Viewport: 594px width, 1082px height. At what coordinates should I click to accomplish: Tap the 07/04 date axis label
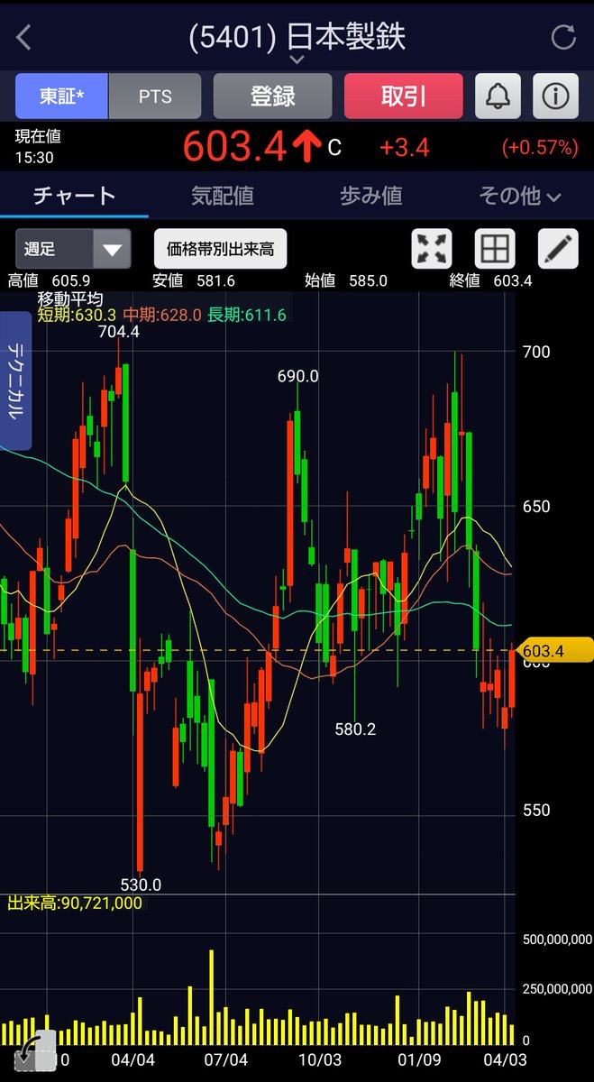click(x=225, y=1059)
